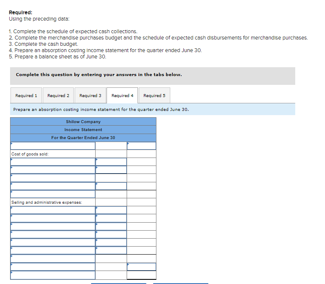Open first label dropdown below the statement header
This screenshot has height=284, width=325.
[53, 146]
